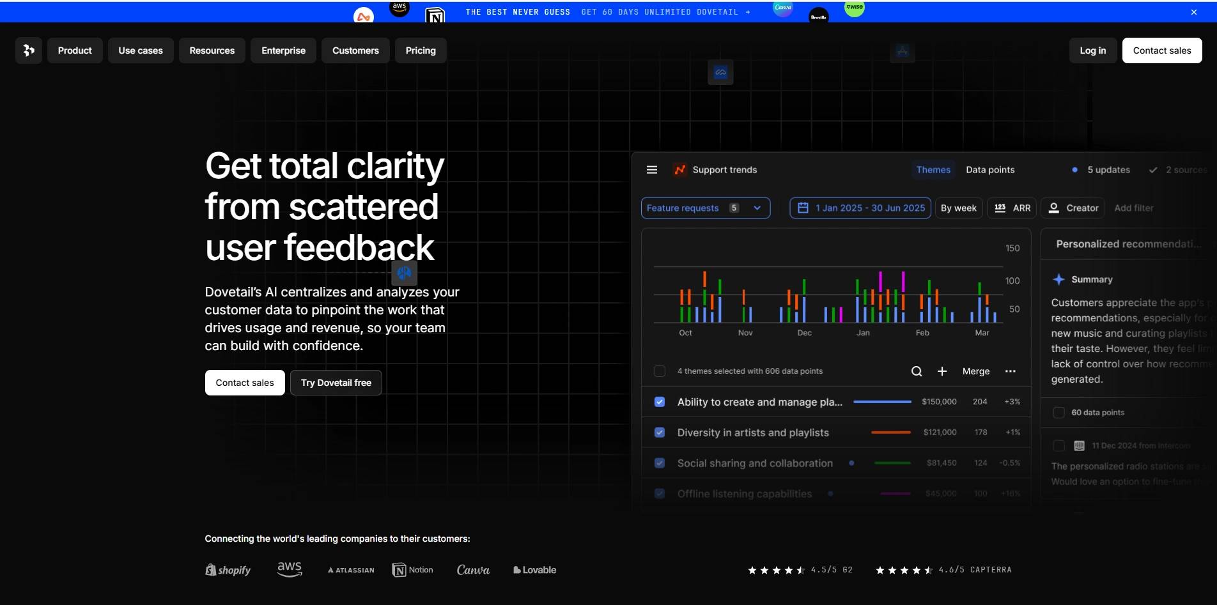Click the plus icon beside Merge
Image resolution: width=1217 pixels, height=605 pixels.
[x=942, y=371]
